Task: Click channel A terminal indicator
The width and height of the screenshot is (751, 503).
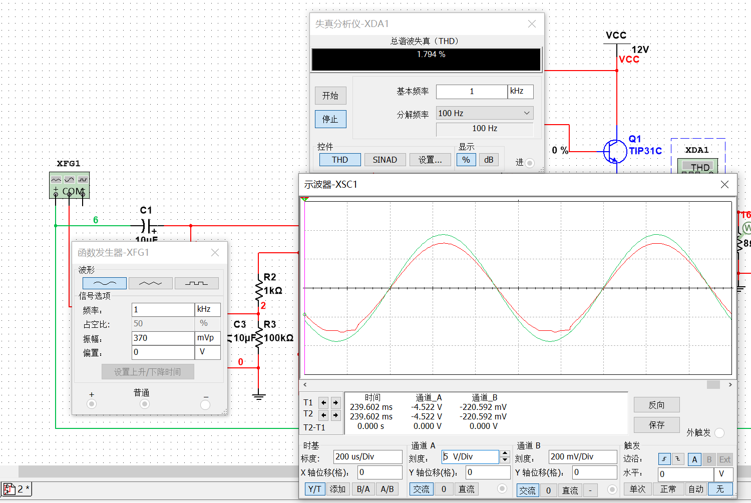Action: coord(502,489)
